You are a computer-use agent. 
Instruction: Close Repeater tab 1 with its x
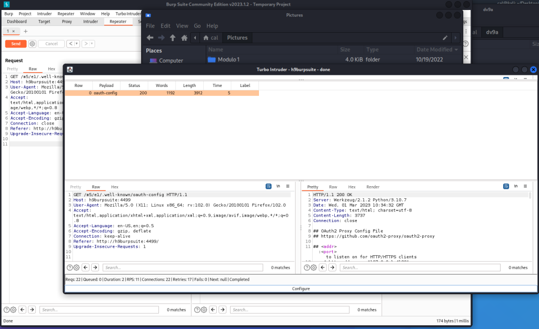point(13,31)
